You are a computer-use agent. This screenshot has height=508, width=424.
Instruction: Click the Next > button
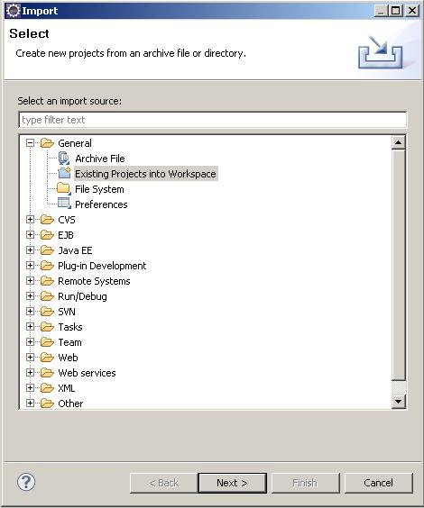coord(232,483)
